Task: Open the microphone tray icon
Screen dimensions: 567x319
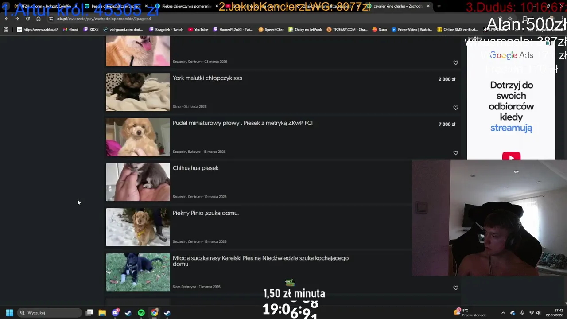Action: (522, 313)
